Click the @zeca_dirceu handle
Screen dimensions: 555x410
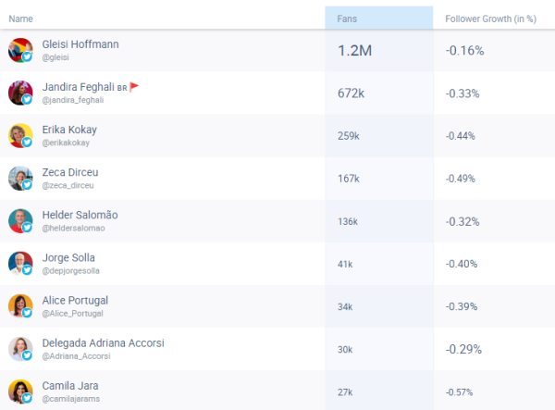pos(70,185)
